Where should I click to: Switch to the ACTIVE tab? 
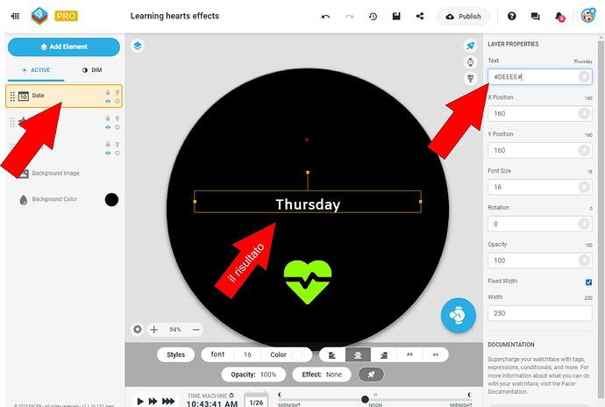coord(36,70)
